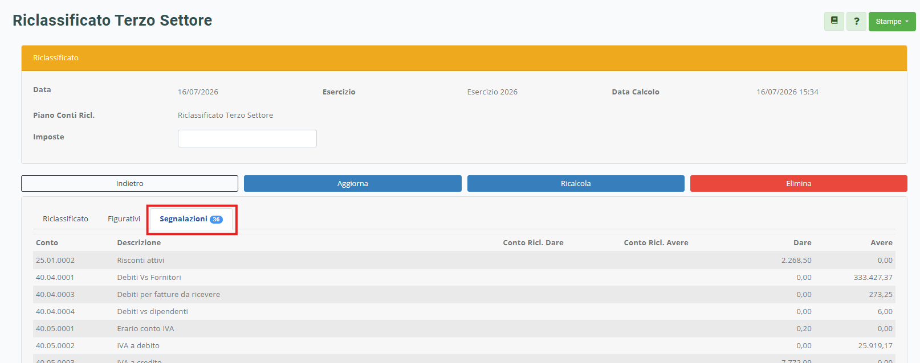
Task: Select the Debiti vs dipendenti row
Action: click(464, 311)
